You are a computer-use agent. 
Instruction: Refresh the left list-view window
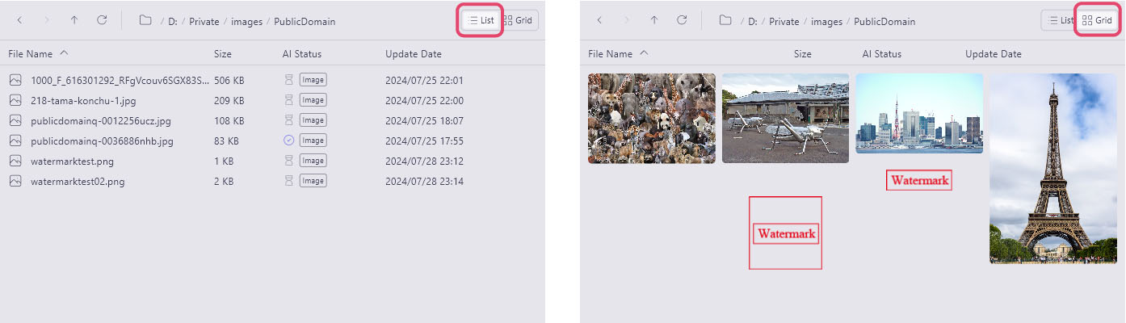click(102, 20)
